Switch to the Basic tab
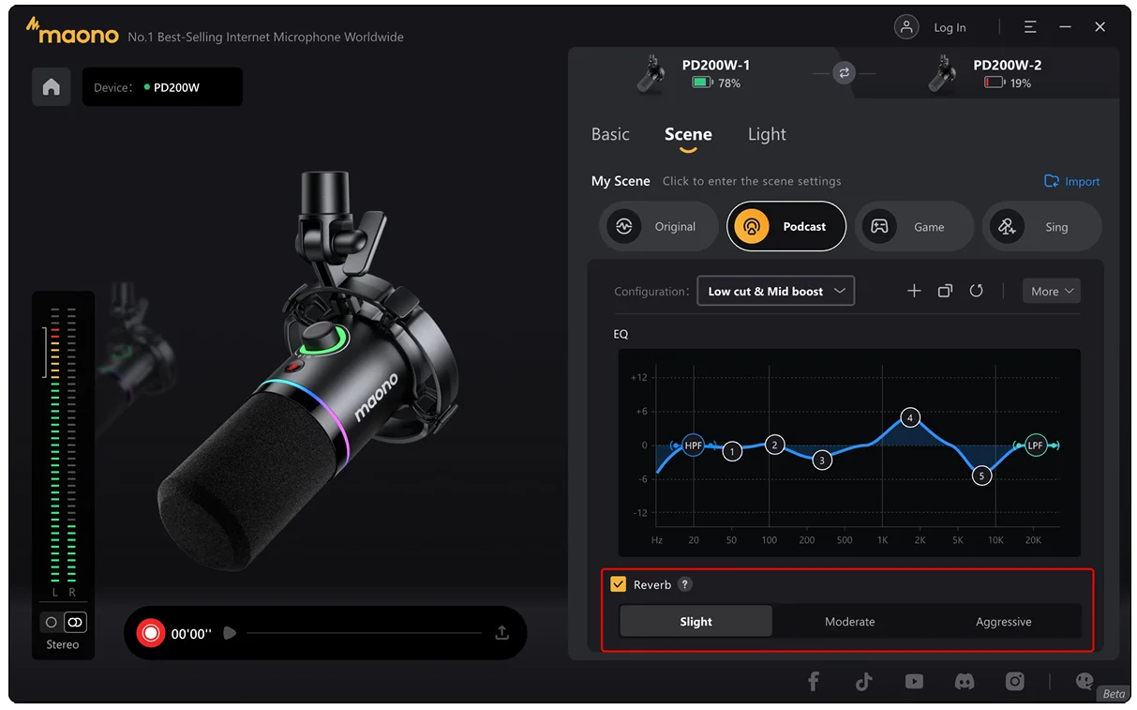Viewport: 1137px width, 710px height. coord(609,134)
